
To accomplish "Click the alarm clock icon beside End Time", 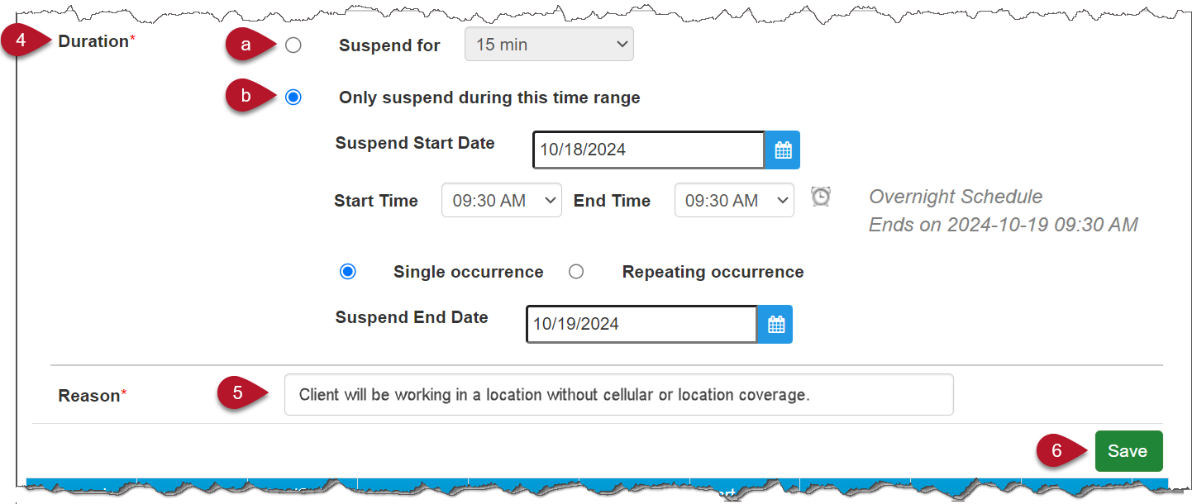I will point(821,197).
